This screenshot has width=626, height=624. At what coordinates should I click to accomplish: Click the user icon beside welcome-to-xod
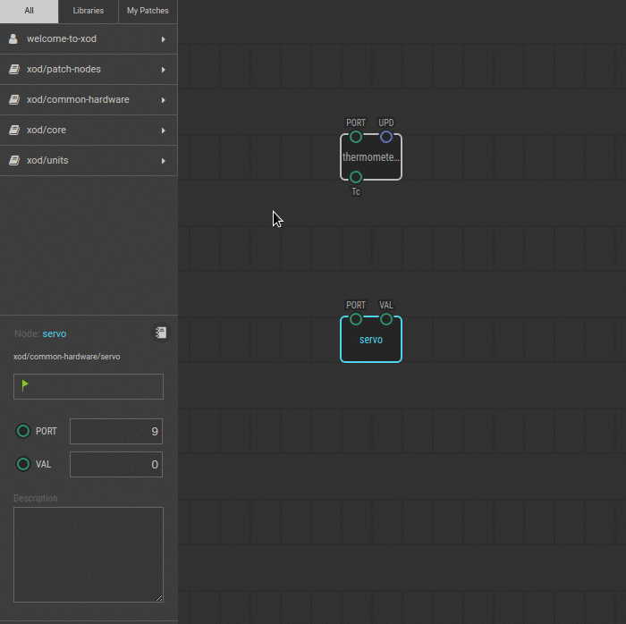click(13, 39)
